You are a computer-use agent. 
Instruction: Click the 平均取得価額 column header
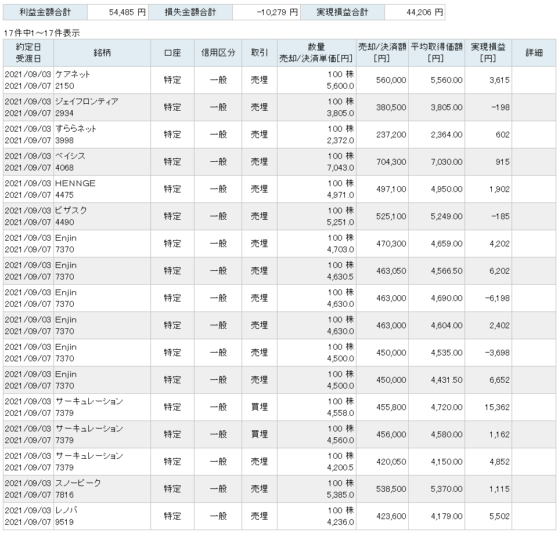tap(437, 53)
